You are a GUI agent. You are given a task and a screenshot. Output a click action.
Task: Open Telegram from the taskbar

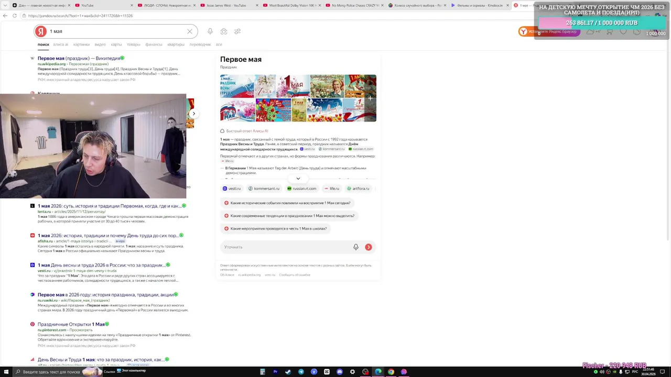coord(301,372)
